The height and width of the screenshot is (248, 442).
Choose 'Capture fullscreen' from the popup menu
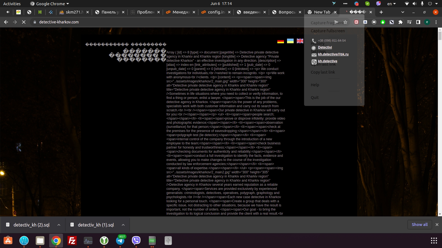tap(328, 31)
